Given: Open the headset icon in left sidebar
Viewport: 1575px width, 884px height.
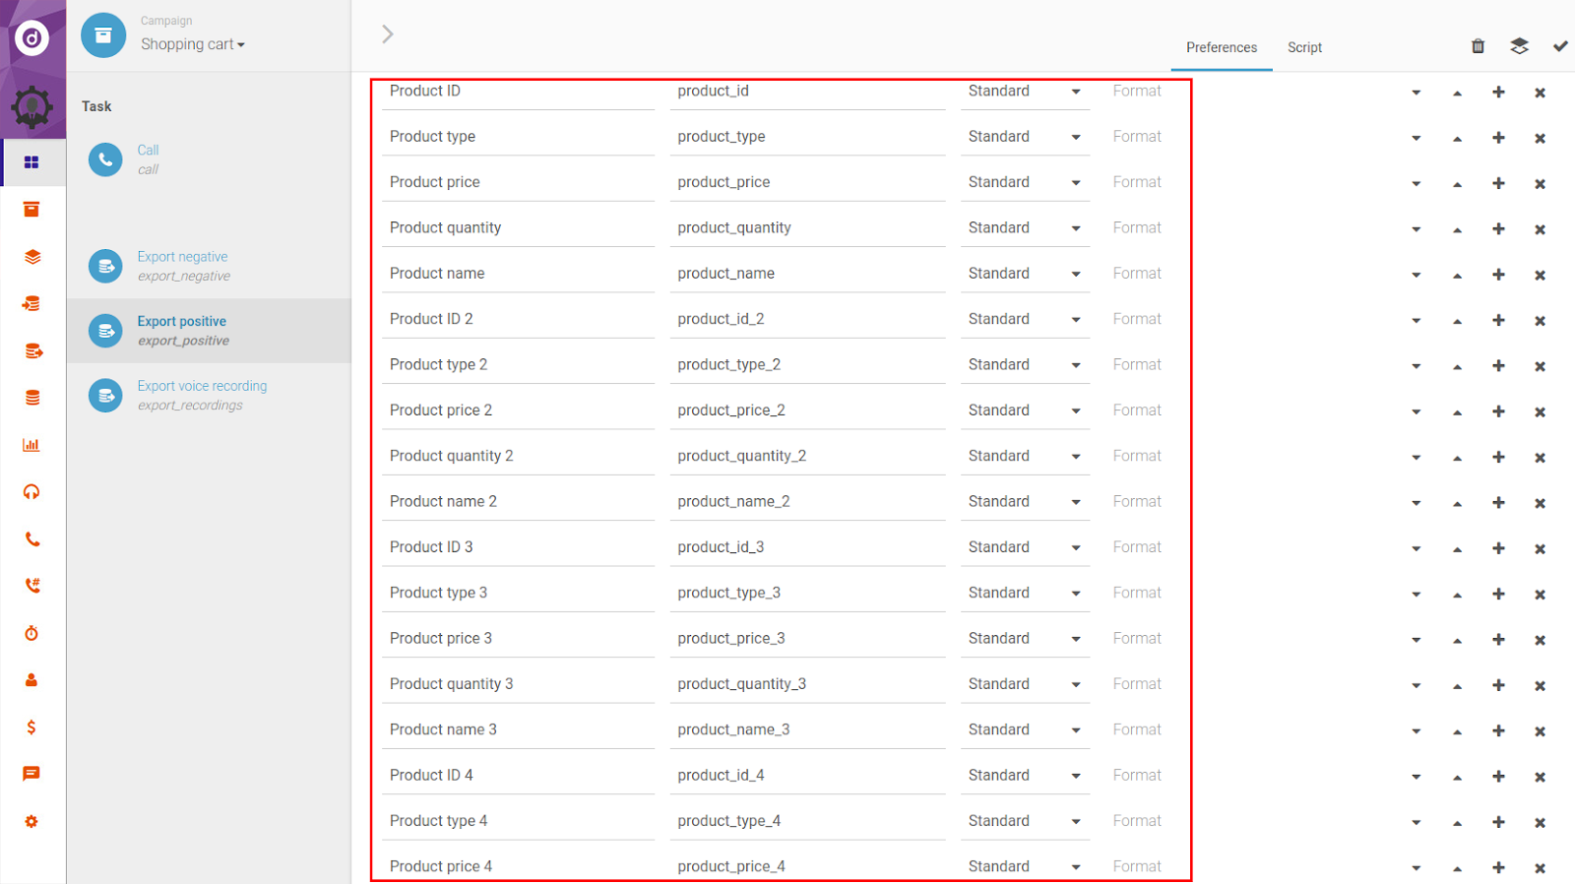Looking at the screenshot, I should (x=31, y=492).
